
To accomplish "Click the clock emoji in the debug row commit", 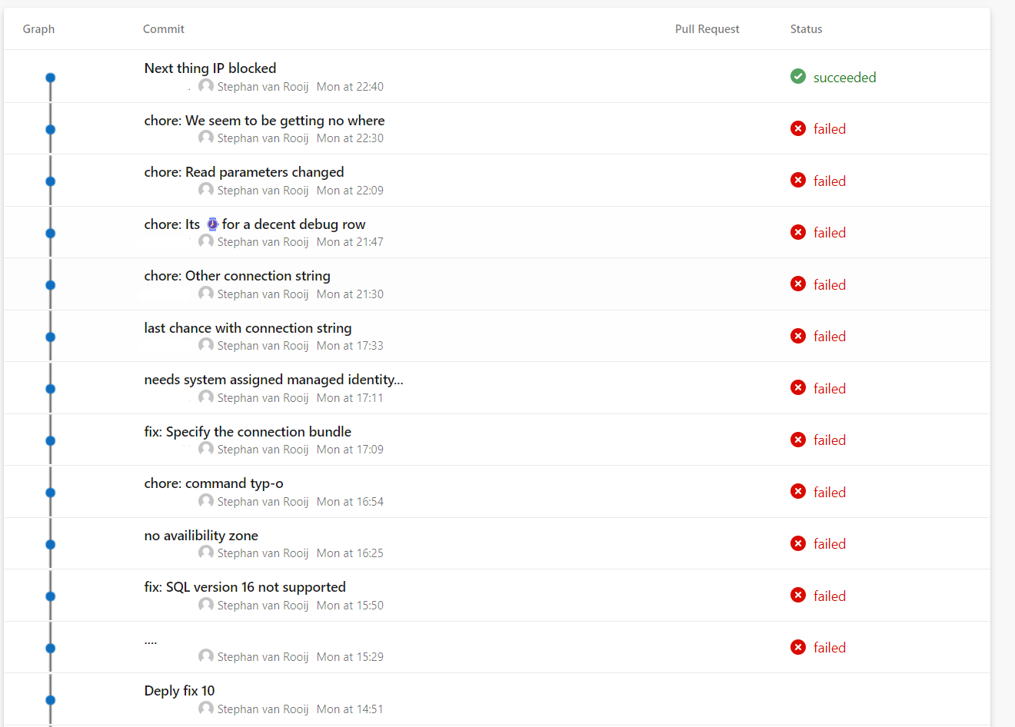I will click(212, 224).
